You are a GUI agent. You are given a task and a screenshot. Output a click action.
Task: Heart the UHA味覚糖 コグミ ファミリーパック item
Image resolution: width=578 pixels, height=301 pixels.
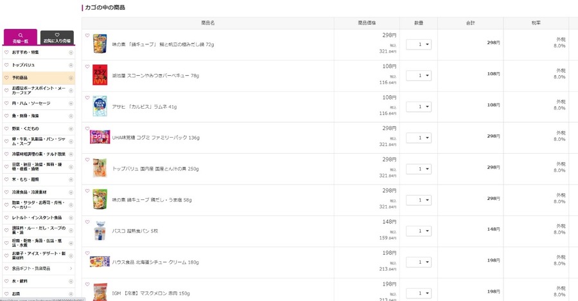pyautogui.click(x=87, y=129)
